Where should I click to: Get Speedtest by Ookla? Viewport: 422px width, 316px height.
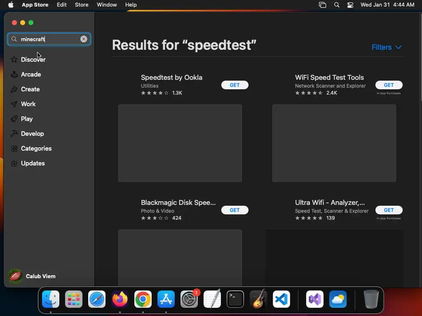[x=234, y=85]
